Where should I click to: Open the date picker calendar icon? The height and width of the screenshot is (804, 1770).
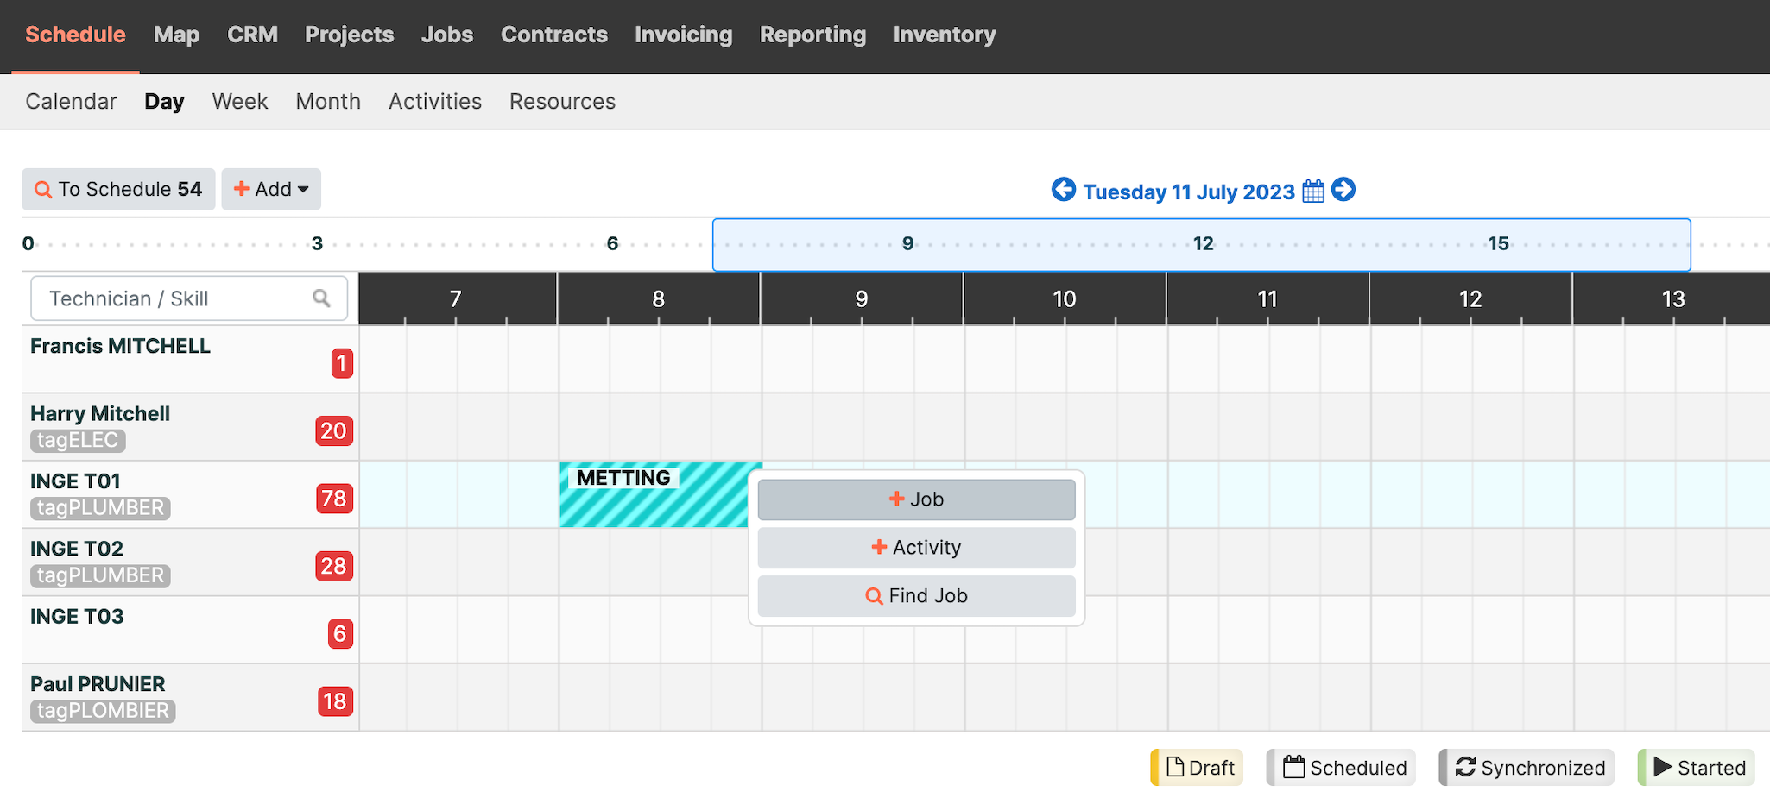tap(1313, 191)
